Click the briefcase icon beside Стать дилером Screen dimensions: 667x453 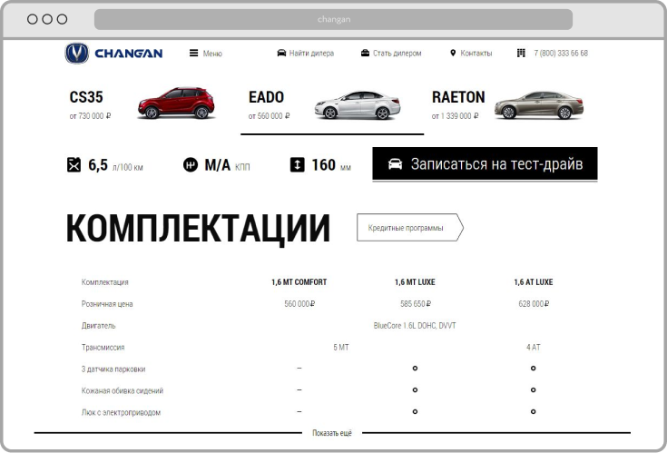(x=365, y=54)
